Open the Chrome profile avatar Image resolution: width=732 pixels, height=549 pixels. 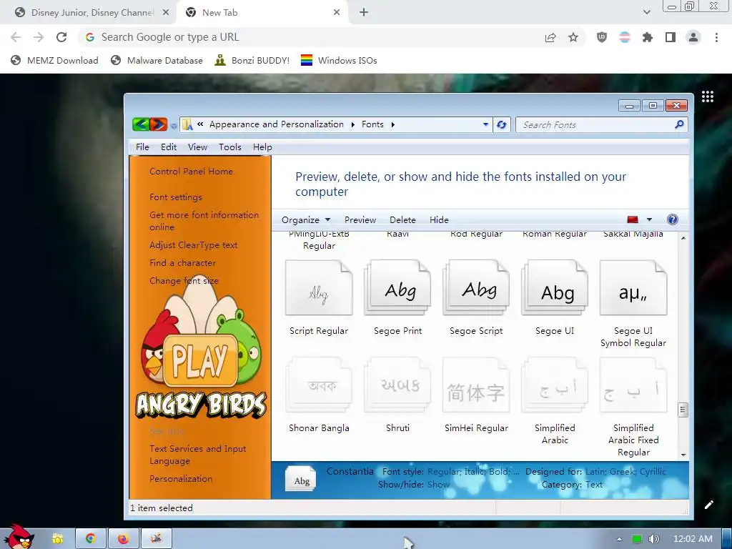[693, 37]
